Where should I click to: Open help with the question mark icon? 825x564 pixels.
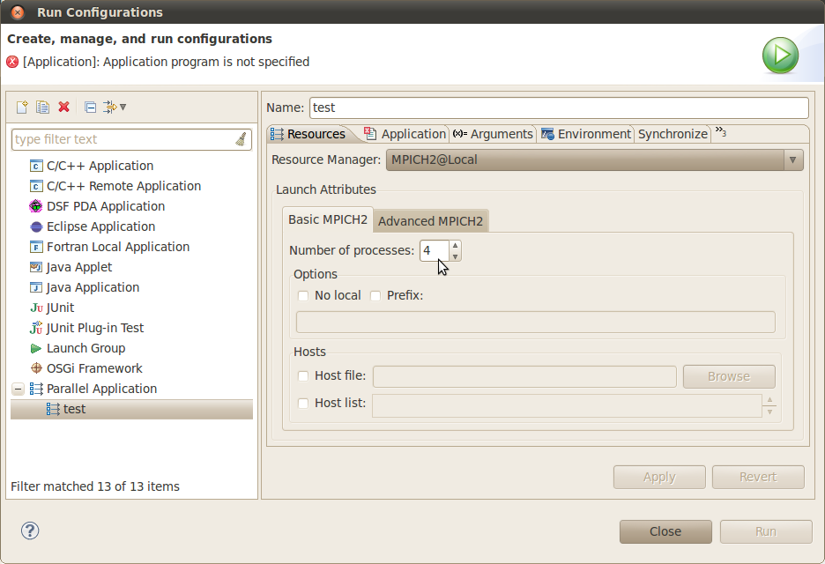[30, 531]
